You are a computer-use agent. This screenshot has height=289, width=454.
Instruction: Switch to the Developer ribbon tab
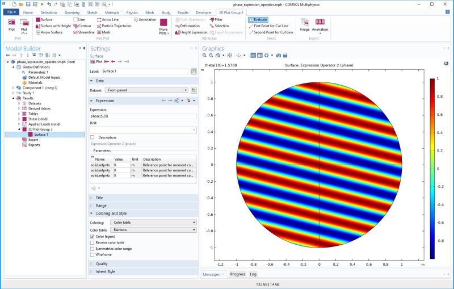tap(204, 12)
